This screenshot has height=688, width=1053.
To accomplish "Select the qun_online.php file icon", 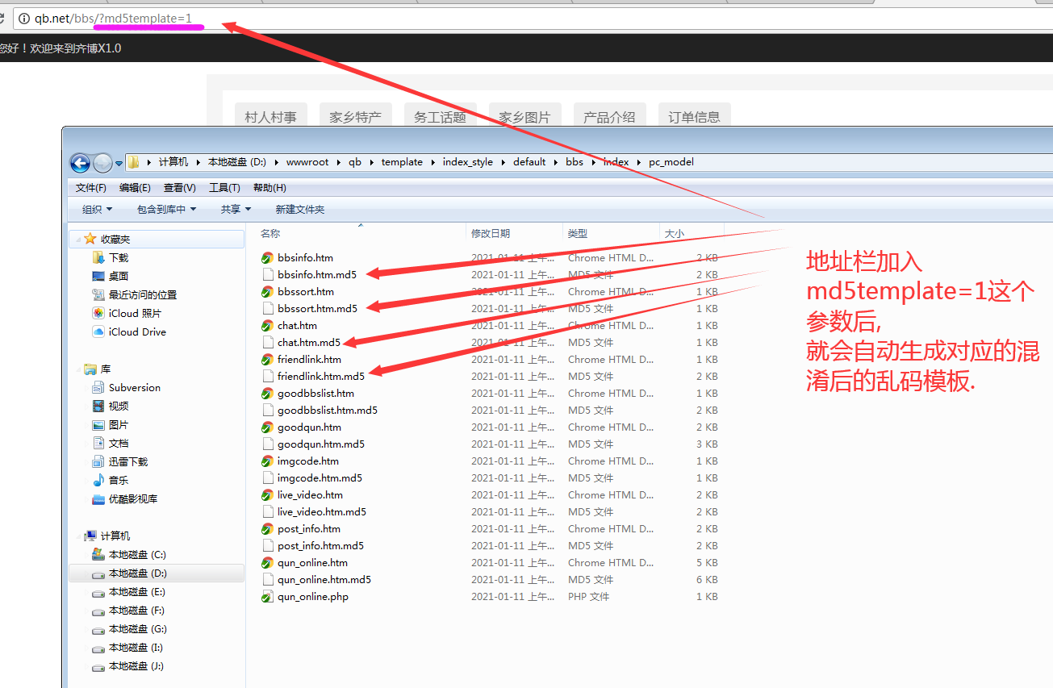I will tap(267, 597).
